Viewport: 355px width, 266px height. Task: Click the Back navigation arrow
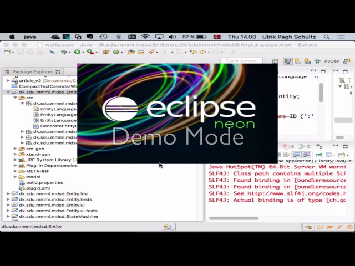[x=202, y=52]
